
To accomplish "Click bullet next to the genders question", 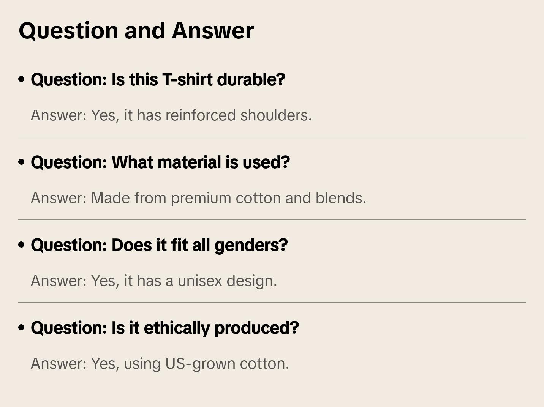I will pyautogui.click(x=22, y=245).
